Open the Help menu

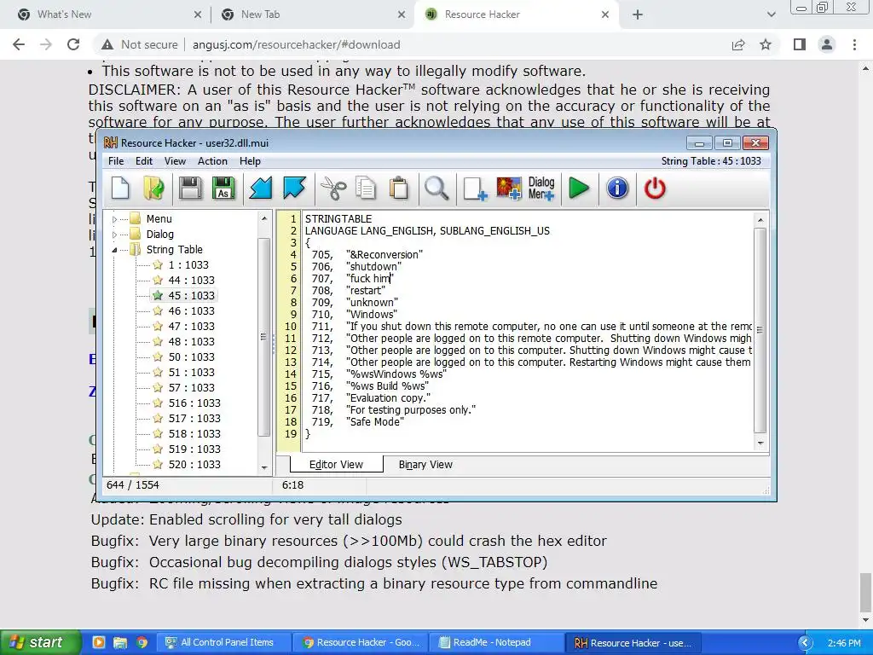pos(250,161)
